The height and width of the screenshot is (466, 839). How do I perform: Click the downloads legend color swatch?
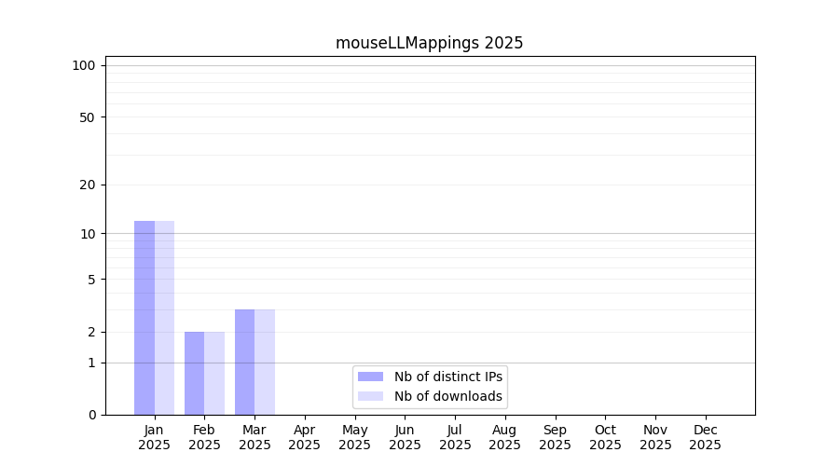(x=370, y=396)
